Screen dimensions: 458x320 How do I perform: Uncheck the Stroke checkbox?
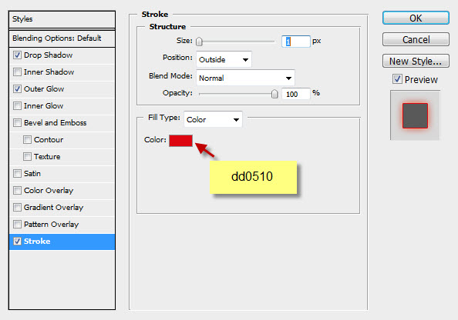click(x=17, y=241)
